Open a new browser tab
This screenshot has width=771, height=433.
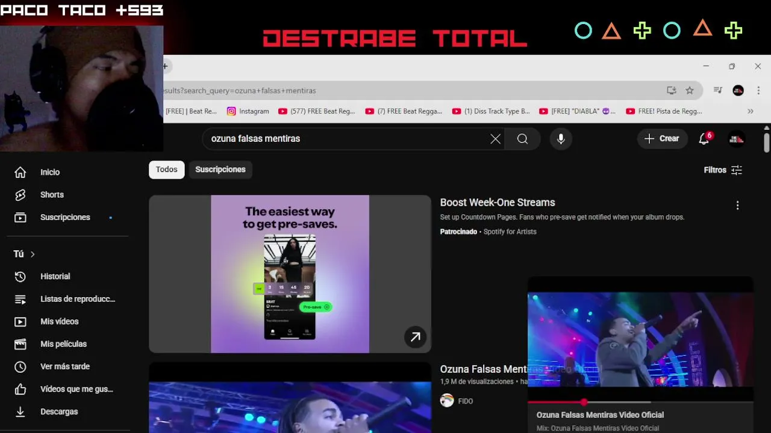pos(165,66)
